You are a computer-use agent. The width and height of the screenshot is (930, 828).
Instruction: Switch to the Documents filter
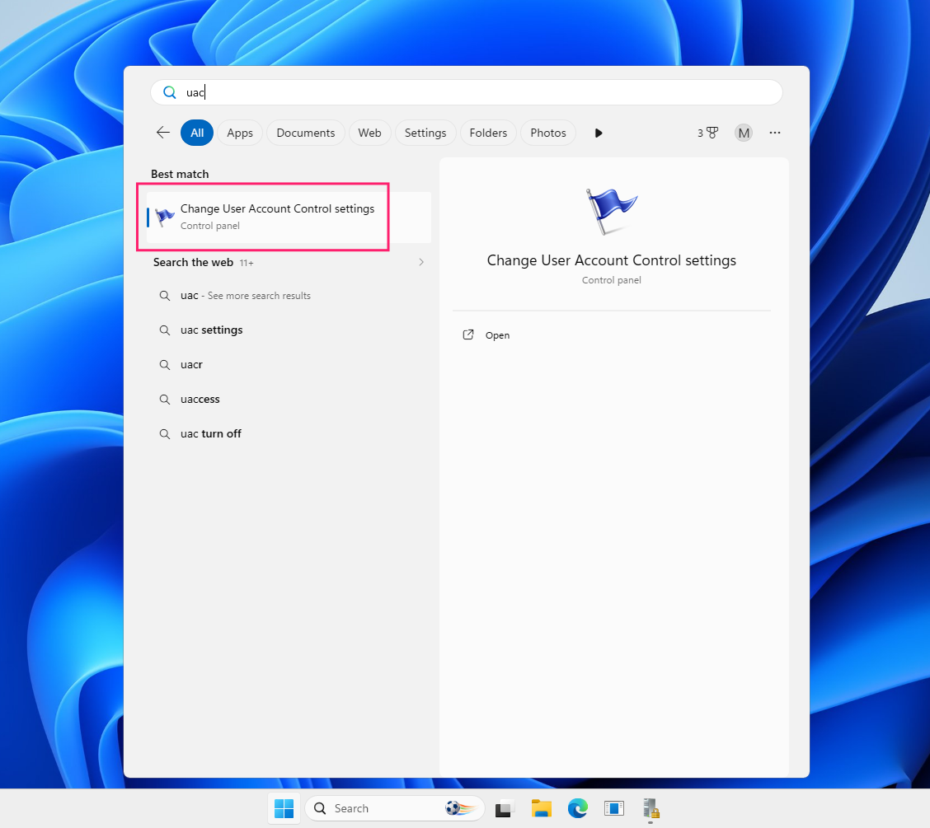point(305,133)
